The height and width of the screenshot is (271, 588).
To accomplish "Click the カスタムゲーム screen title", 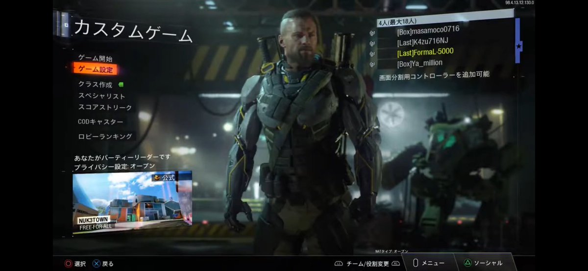I will (133, 32).
